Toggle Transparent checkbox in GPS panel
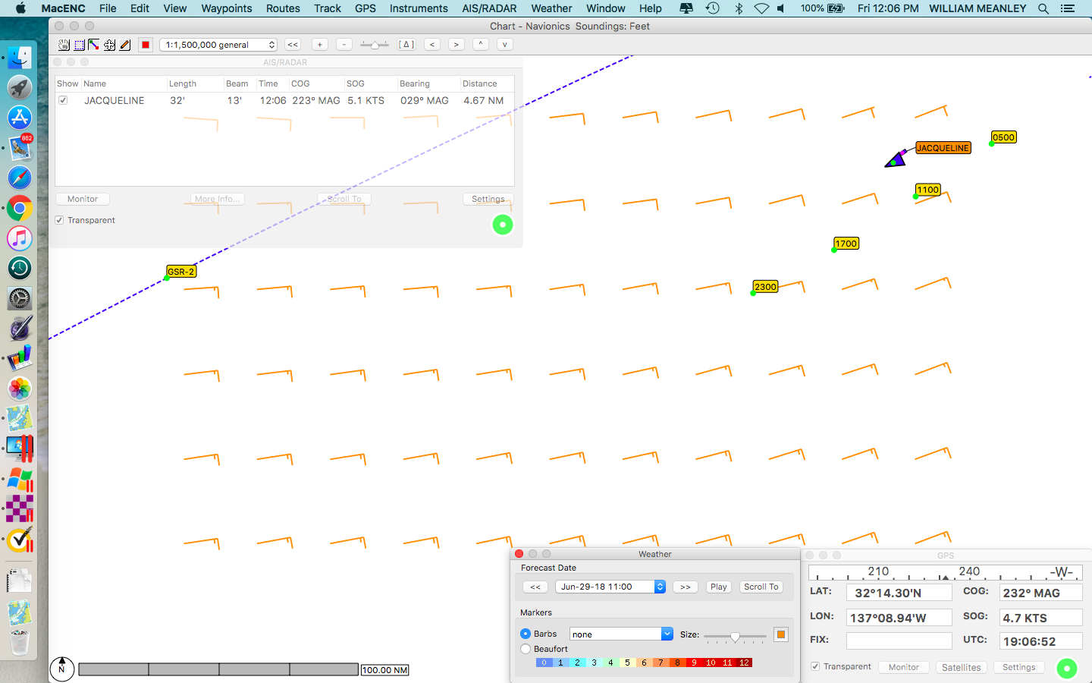 (x=815, y=666)
